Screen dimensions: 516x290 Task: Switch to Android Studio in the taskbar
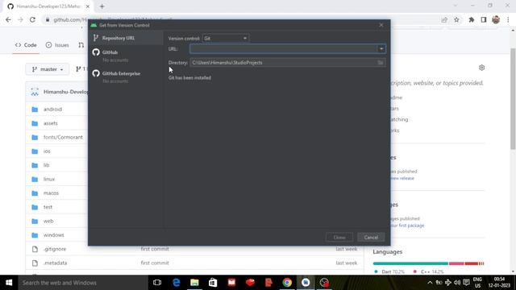pyautogui.click(x=306, y=283)
